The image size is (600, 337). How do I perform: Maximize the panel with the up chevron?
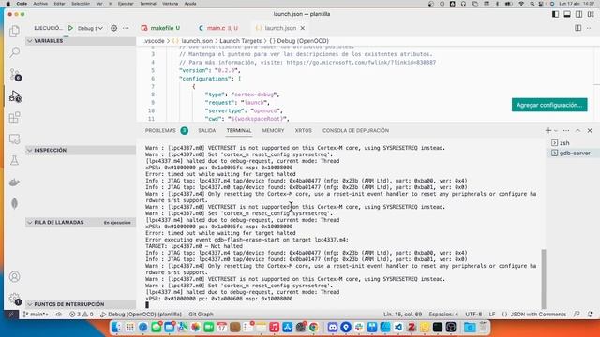coord(577,131)
